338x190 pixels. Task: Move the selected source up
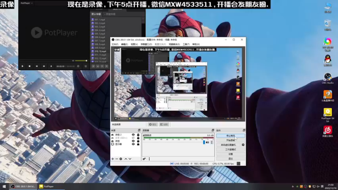126,159
